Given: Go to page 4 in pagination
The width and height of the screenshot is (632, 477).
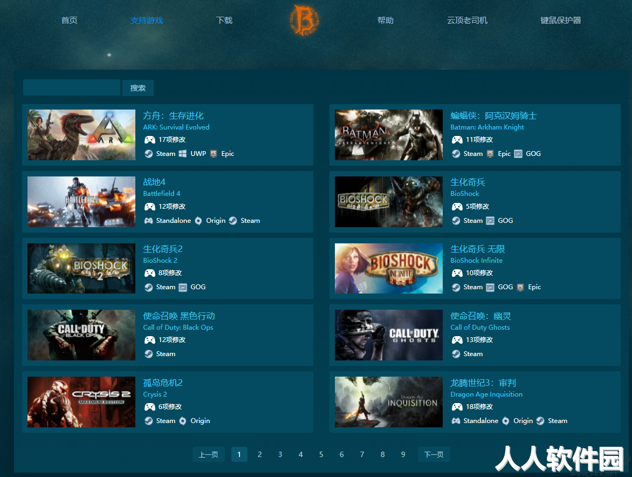Looking at the screenshot, I should 301,454.
